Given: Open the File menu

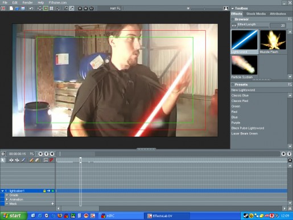Looking at the screenshot, I should [x=5, y=3].
